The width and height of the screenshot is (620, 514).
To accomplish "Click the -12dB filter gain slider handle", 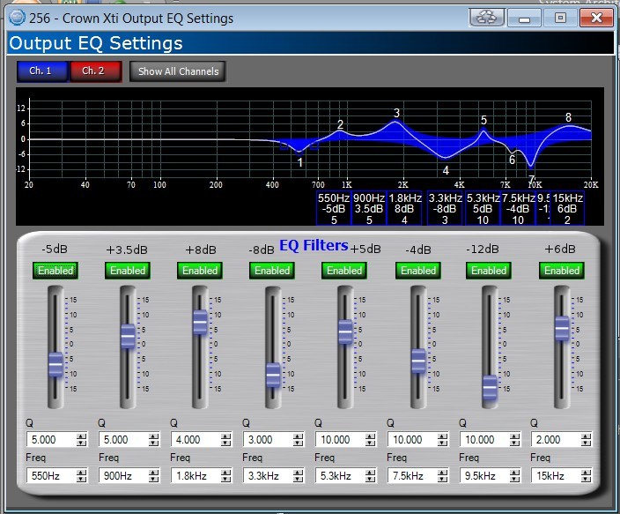I will pos(489,387).
